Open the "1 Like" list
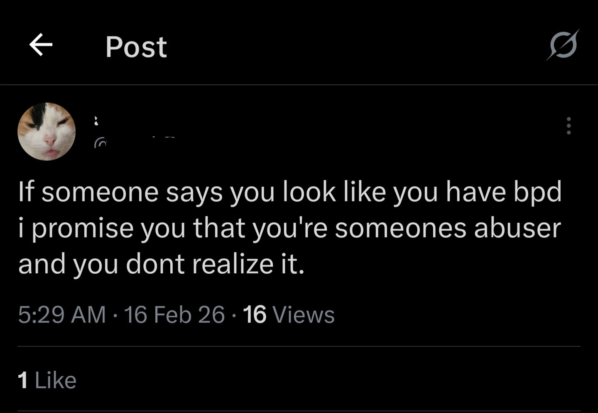 (47, 380)
